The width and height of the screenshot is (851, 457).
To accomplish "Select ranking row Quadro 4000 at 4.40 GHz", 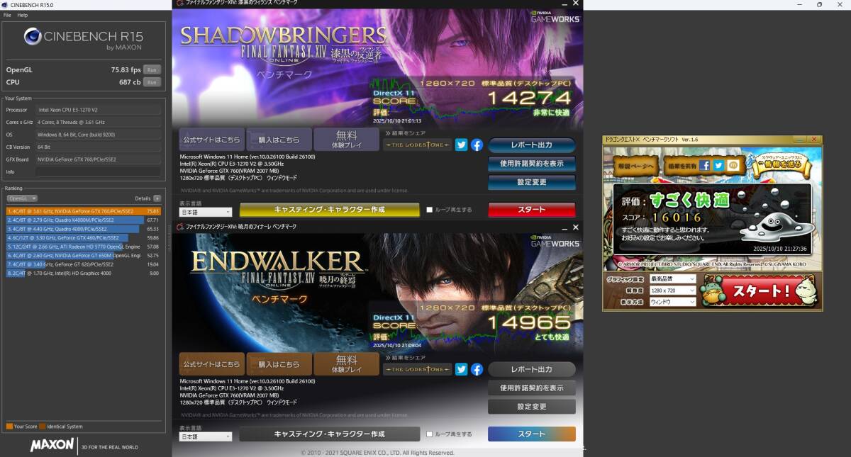I will click(83, 229).
